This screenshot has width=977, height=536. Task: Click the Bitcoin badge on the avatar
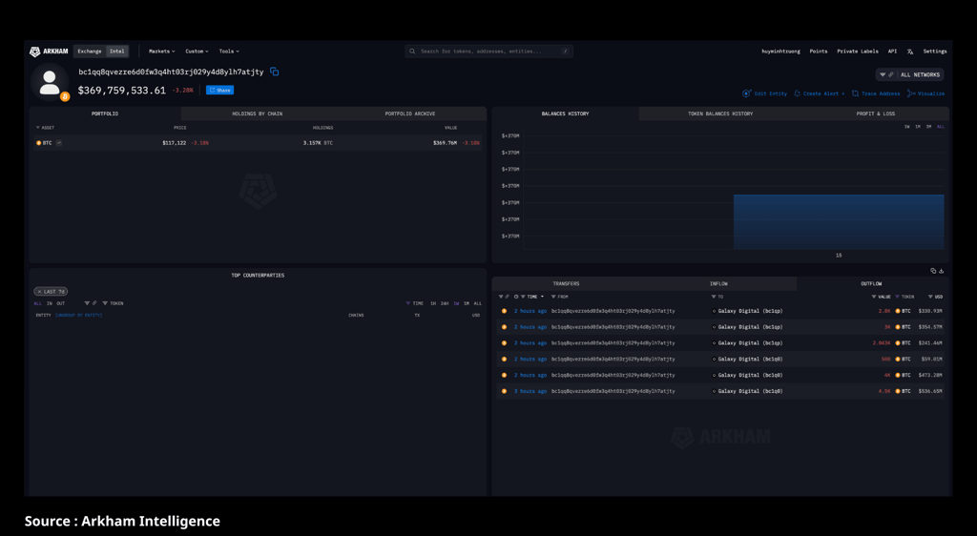(65, 96)
